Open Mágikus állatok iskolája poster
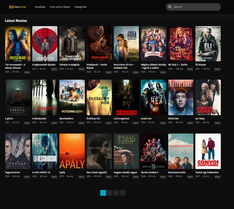The width and height of the screenshot is (234, 209). point(153,44)
